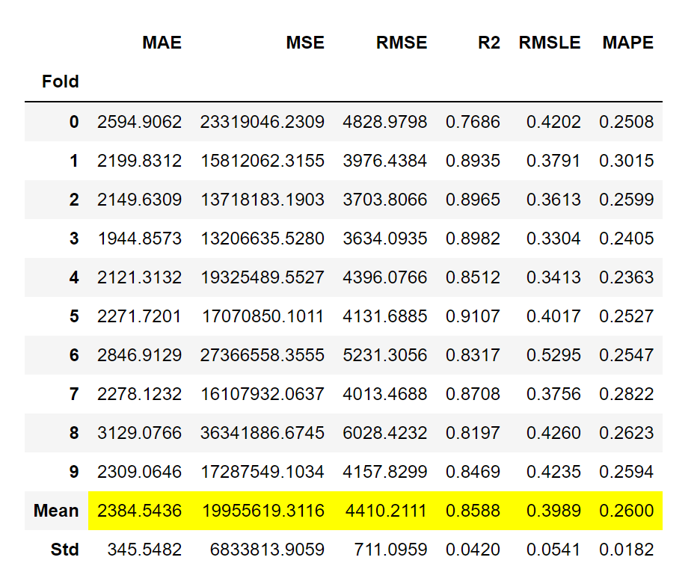Select MAE value 2594.9062 in fold 0
Screen dimensions: 700x578
coord(139,122)
